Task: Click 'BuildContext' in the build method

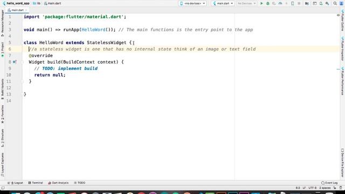Action: [79, 62]
